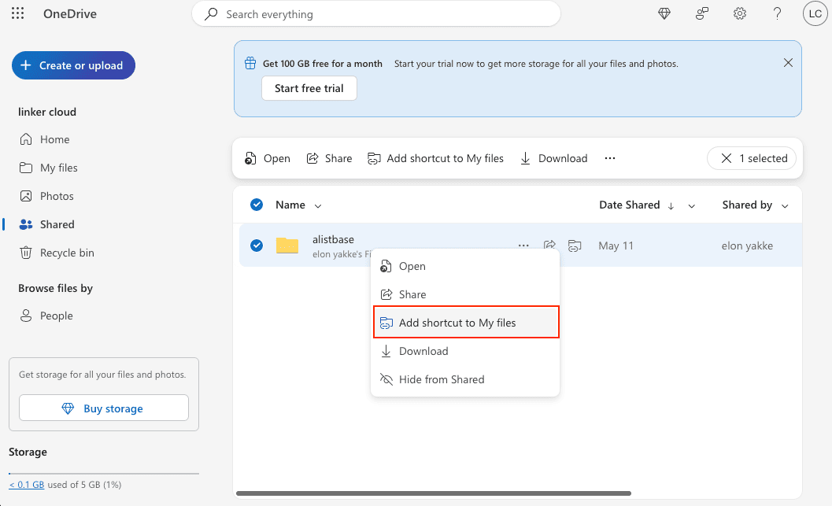
Task: Click the Buy storage button
Action: pos(104,408)
